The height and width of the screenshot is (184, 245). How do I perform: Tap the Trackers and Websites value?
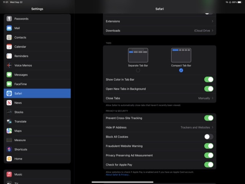[195, 128]
